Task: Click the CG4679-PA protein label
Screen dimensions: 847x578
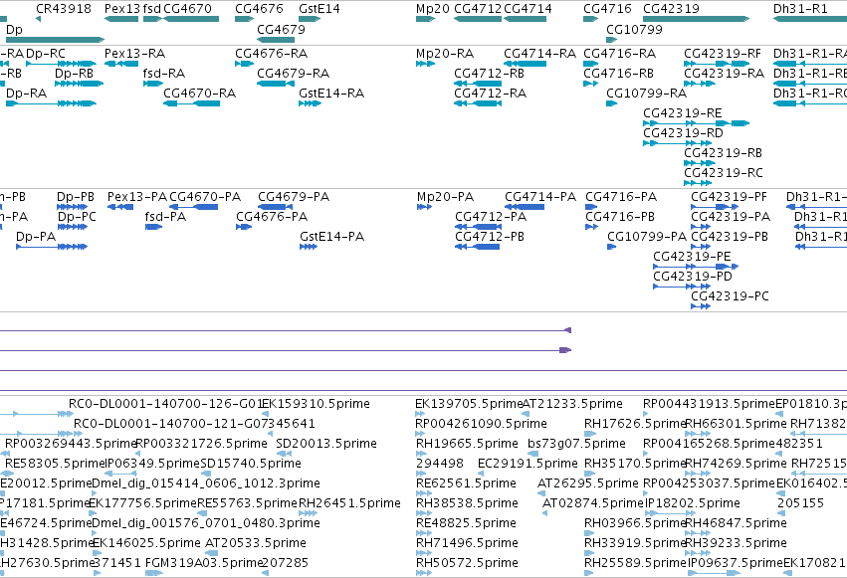Action: coord(294,197)
